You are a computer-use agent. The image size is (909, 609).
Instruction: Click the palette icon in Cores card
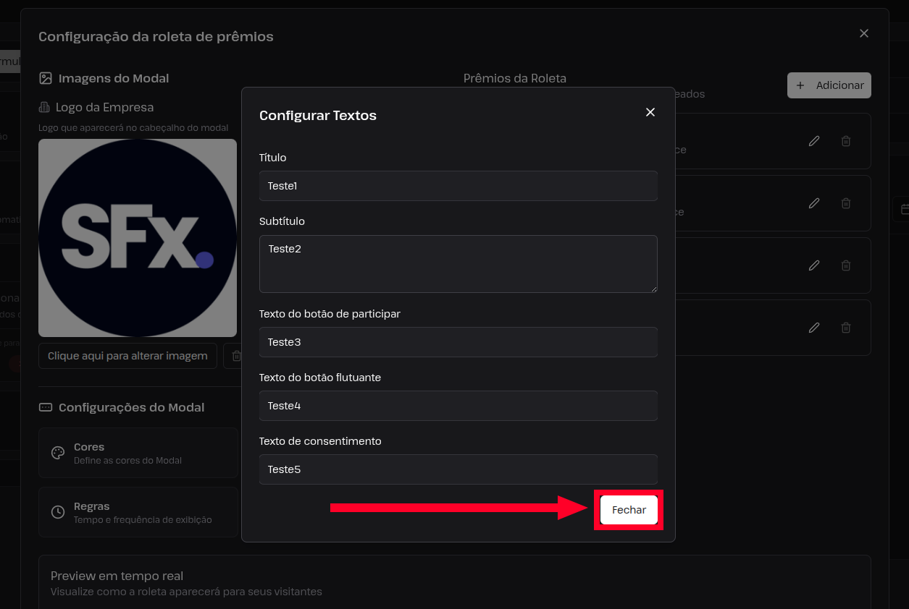coord(58,453)
